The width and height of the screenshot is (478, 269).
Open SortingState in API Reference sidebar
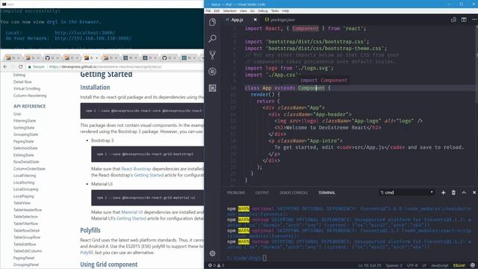pyautogui.click(x=24, y=128)
